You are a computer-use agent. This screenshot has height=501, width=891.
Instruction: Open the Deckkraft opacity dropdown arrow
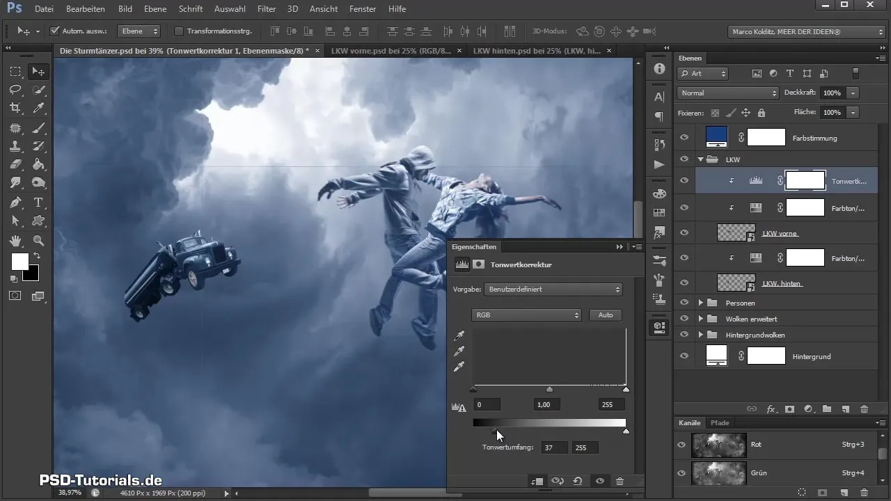point(853,93)
